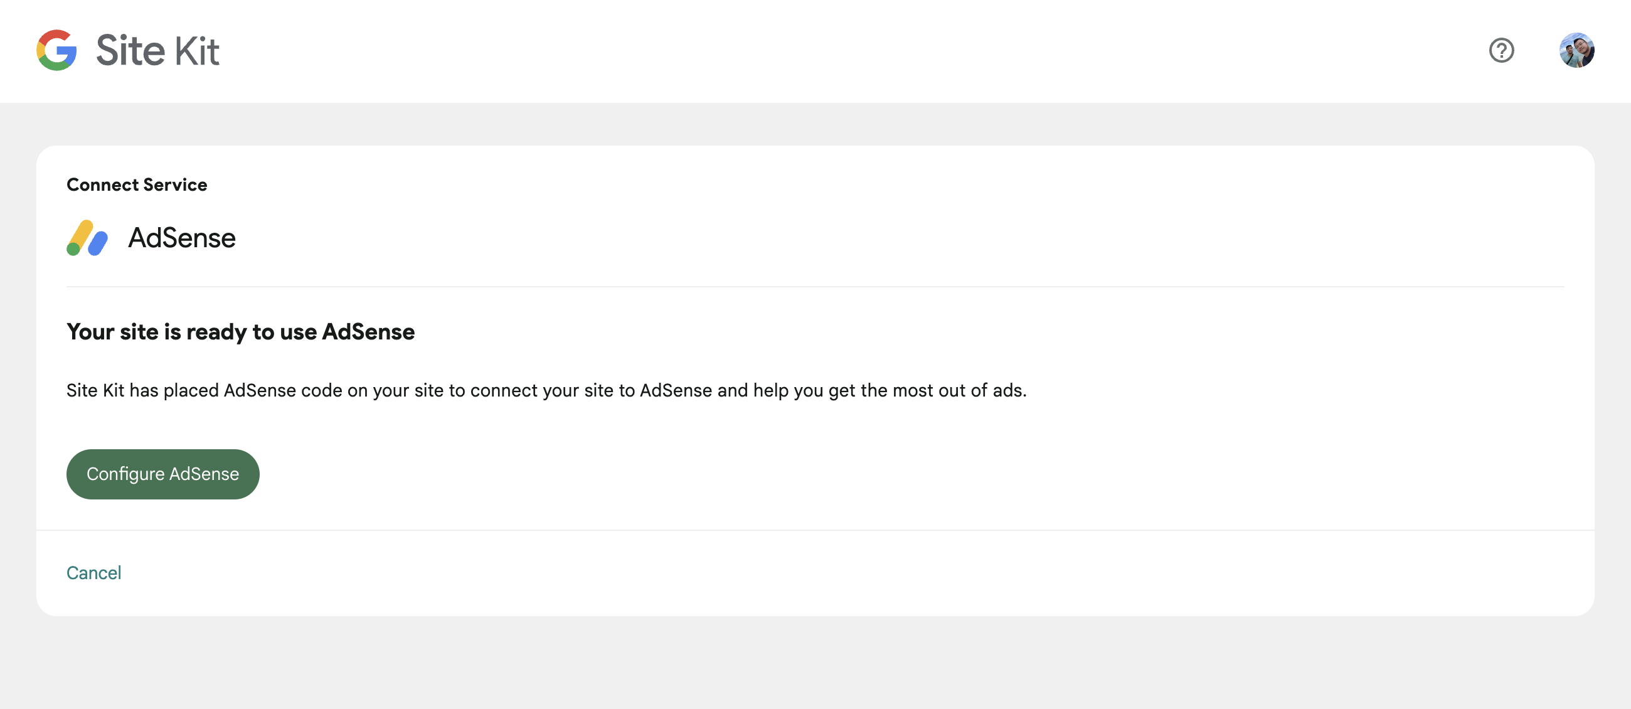Click the word 'Kit' in the header title
The image size is (1631, 709).
197,50
